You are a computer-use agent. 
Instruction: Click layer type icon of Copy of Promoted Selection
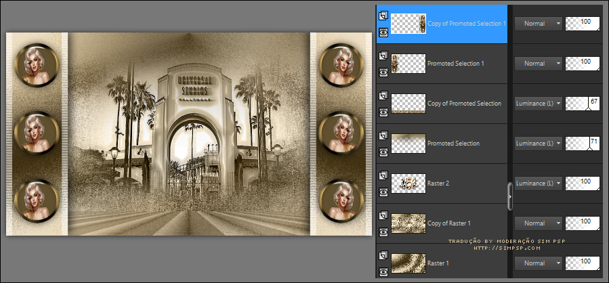pyautogui.click(x=383, y=94)
